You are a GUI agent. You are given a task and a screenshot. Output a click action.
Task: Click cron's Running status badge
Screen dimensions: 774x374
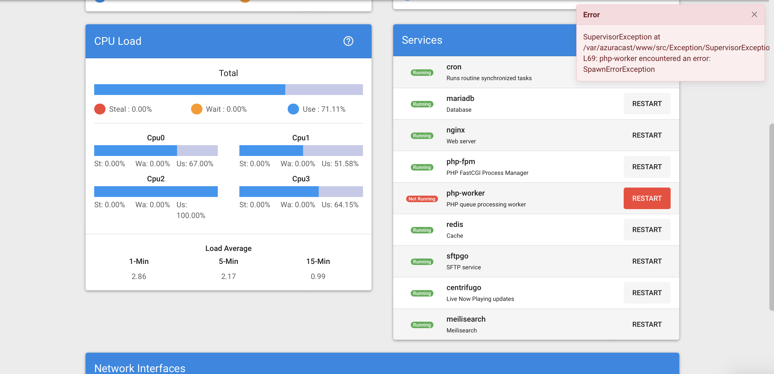[422, 73]
